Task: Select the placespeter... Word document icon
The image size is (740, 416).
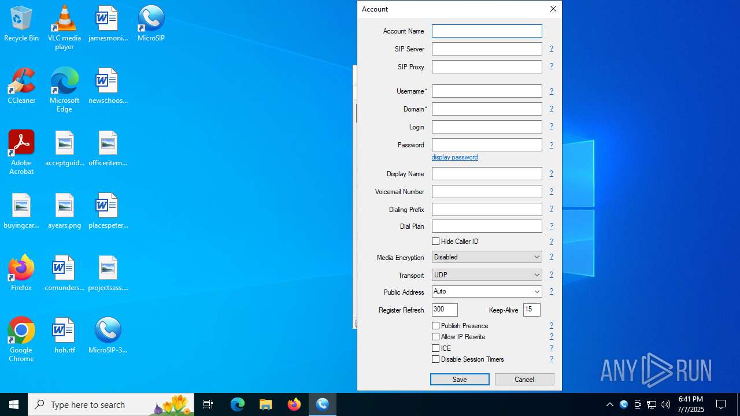Action: (x=108, y=211)
